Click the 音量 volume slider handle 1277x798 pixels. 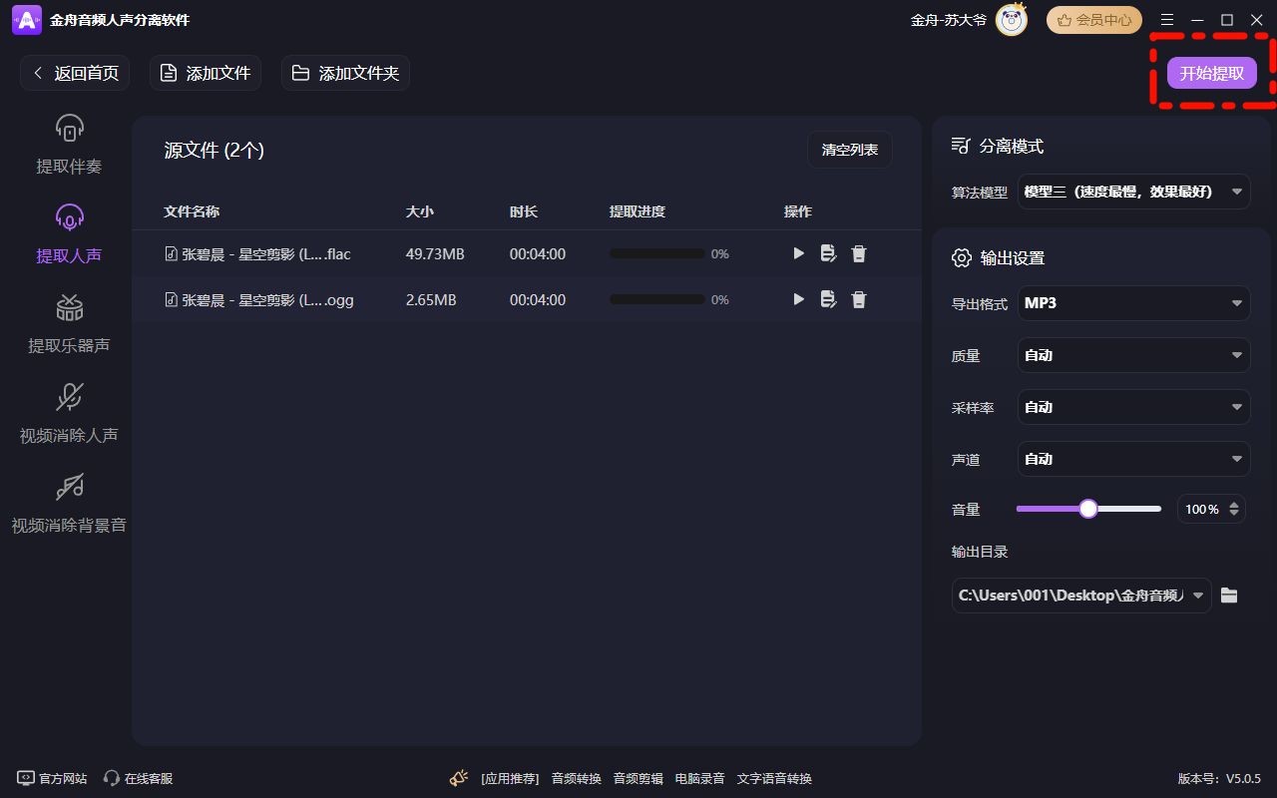(x=1088, y=509)
